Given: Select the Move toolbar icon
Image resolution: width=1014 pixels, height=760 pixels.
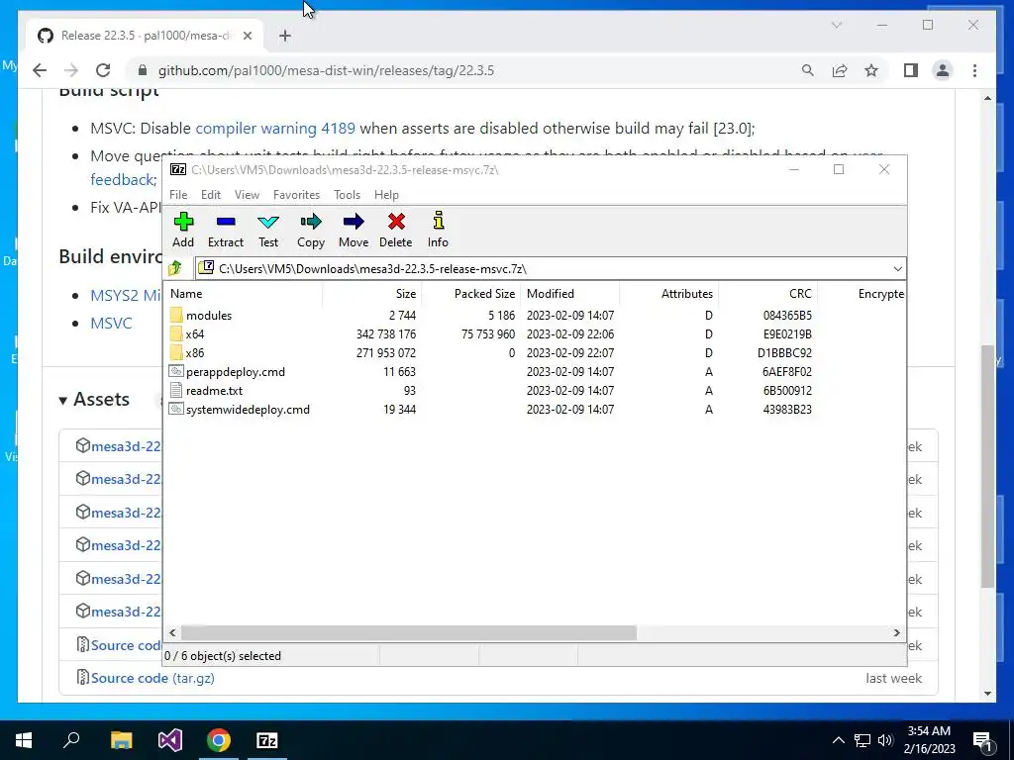Looking at the screenshot, I should 354,222.
